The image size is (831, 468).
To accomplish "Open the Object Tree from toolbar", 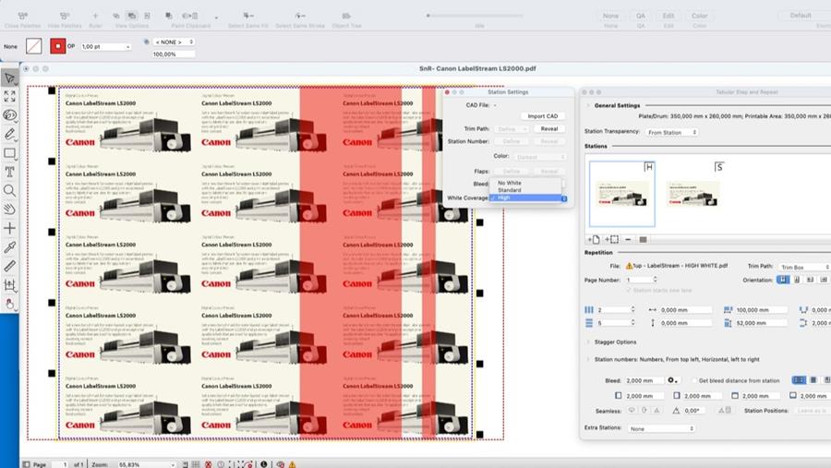I will point(346,17).
